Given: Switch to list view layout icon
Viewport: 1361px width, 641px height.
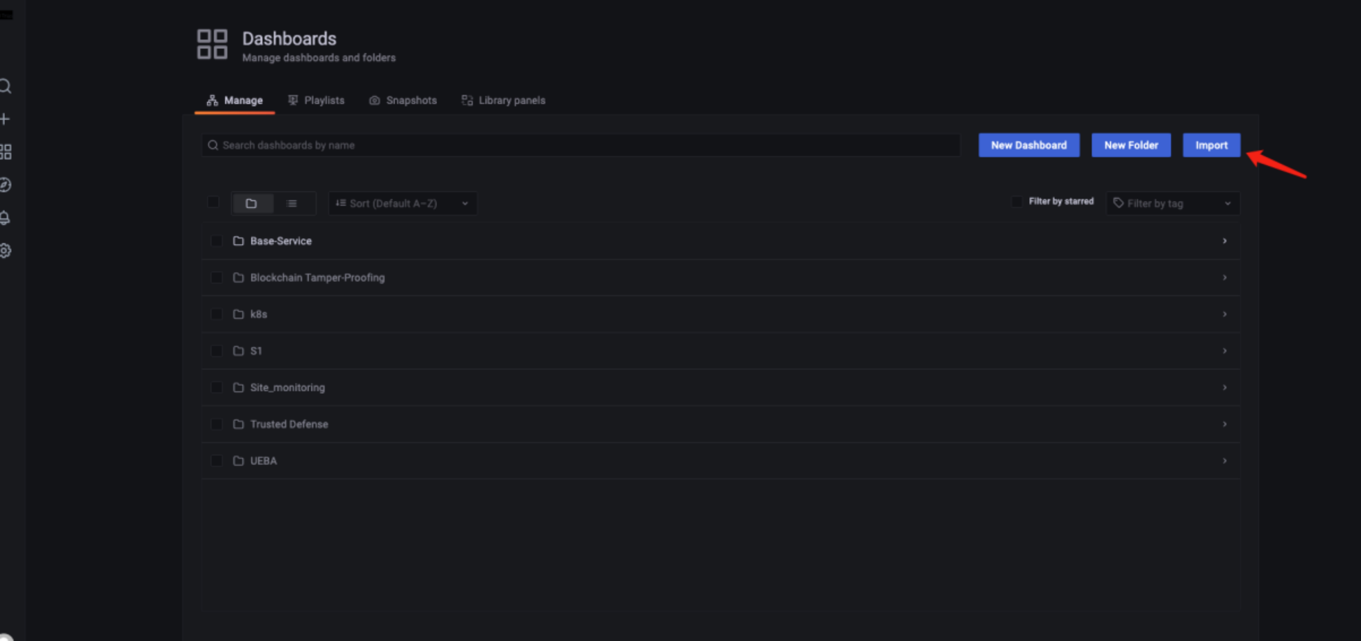Looking at the screenshot, I should (x=292, y=203).
